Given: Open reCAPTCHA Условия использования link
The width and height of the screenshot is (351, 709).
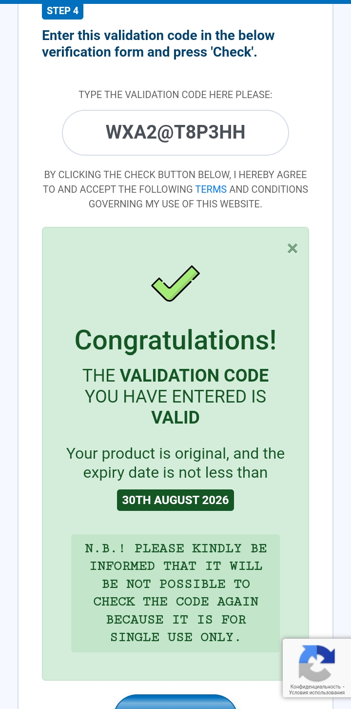Looking at the screenshot, I should (316, 692).
